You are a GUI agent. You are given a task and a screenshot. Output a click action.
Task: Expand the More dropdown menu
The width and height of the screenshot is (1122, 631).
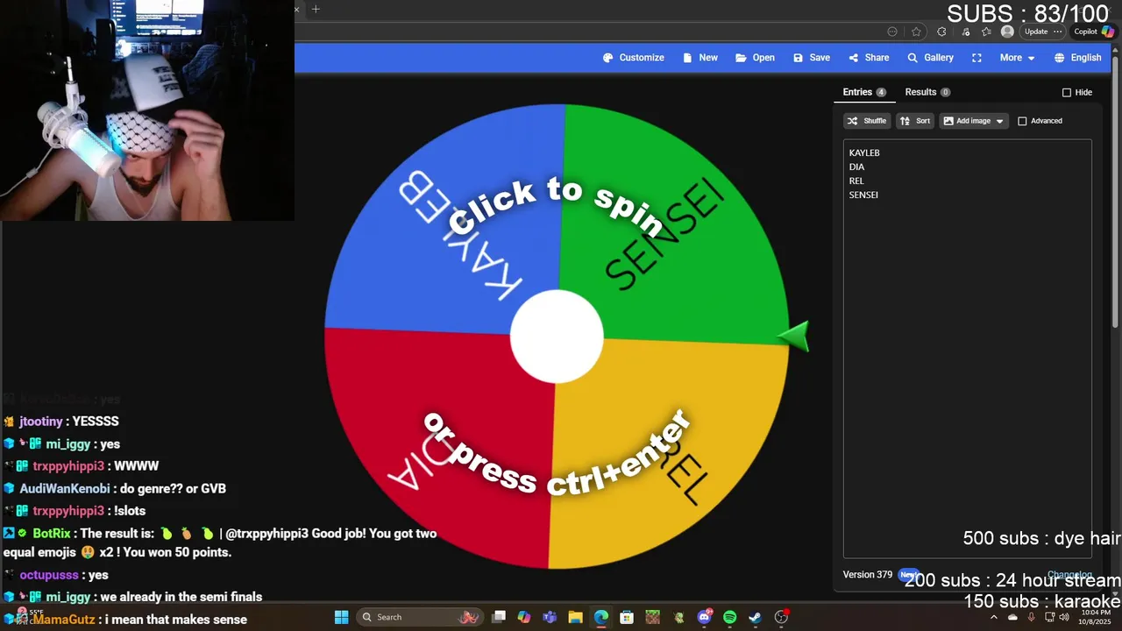click(x=1018, y=58)
